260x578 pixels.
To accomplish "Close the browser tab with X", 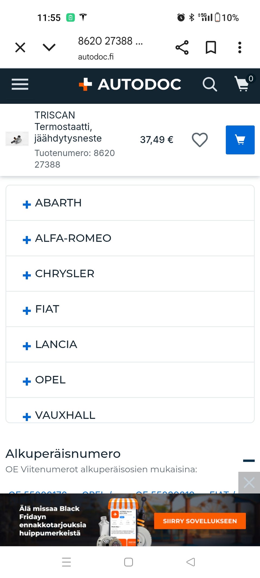I will (x=20, y=48).
